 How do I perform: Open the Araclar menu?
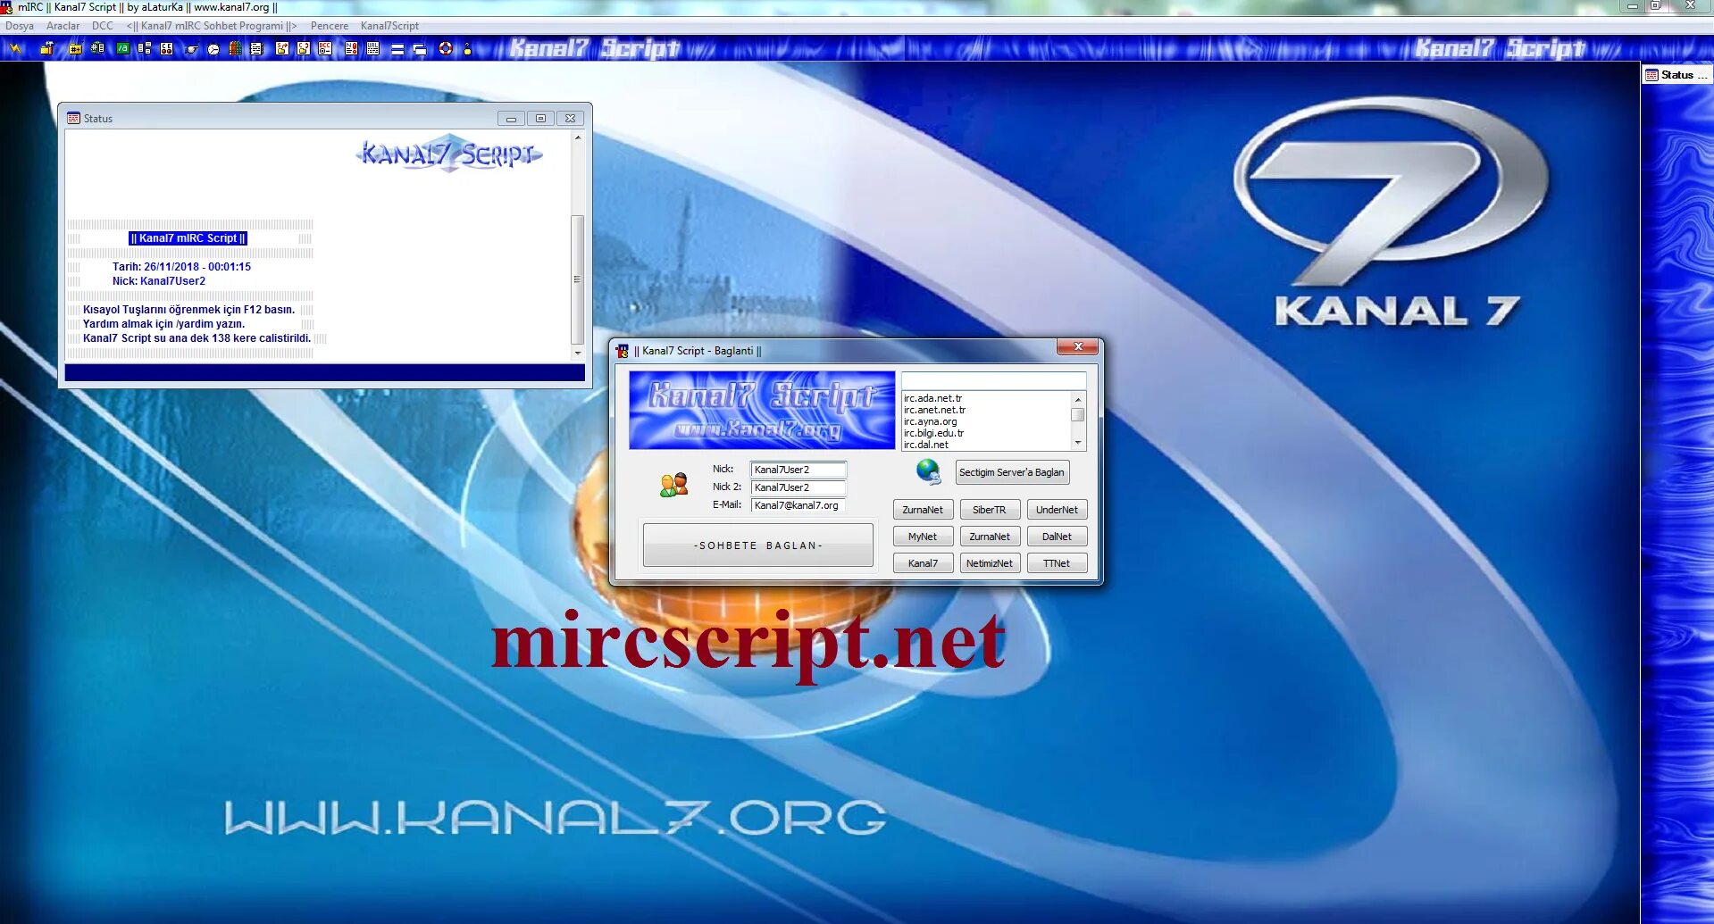pyautogui.click(x=63, y=26)
